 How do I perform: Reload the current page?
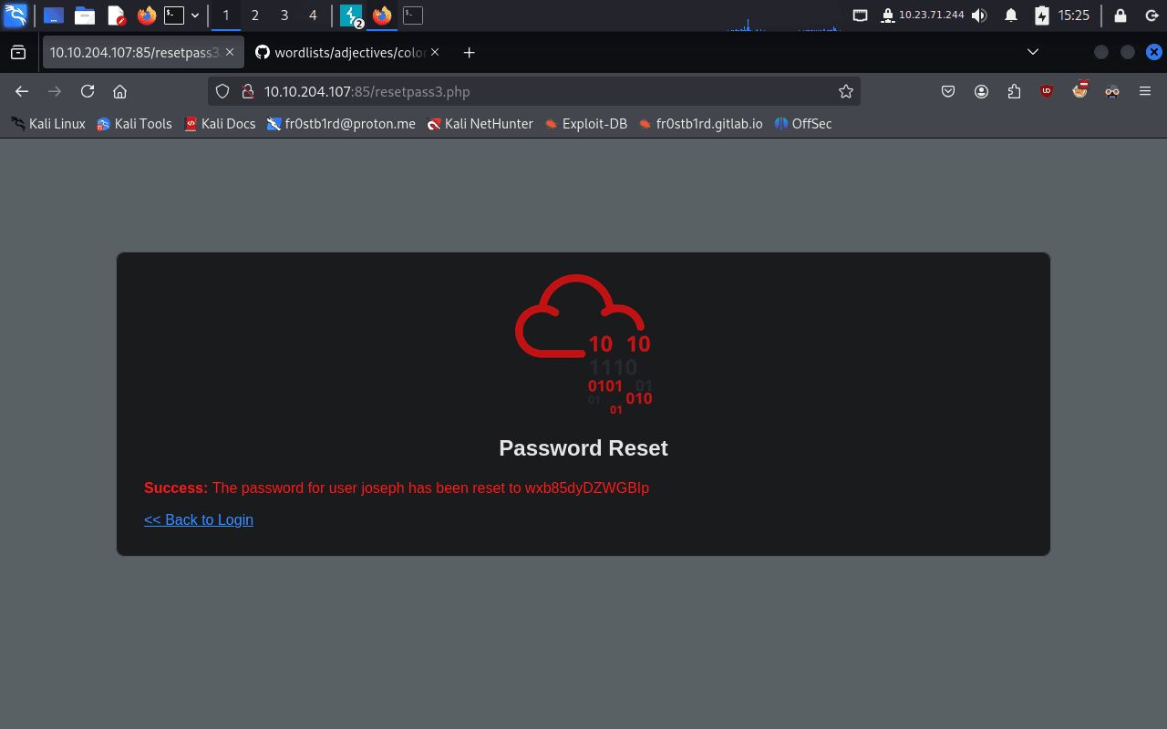coord(88,91)
